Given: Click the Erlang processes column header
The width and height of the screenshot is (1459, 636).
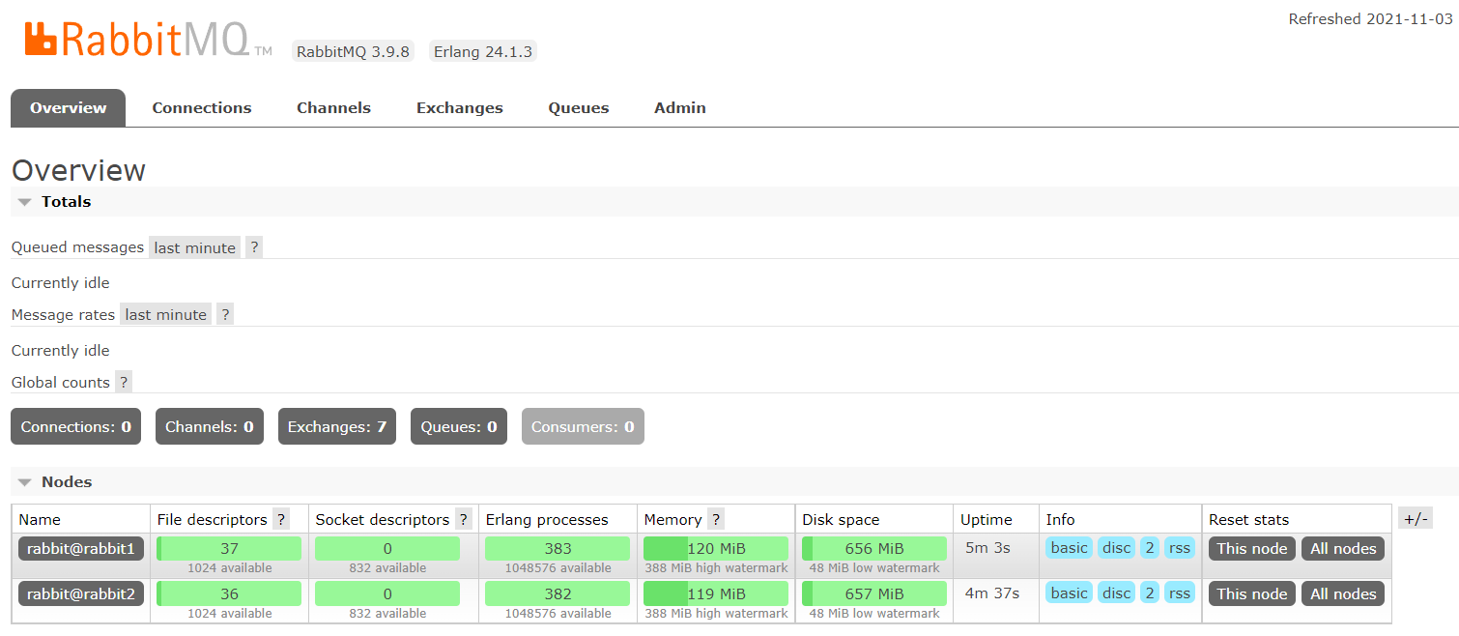Looking at the screenshot, I should 547,520.
